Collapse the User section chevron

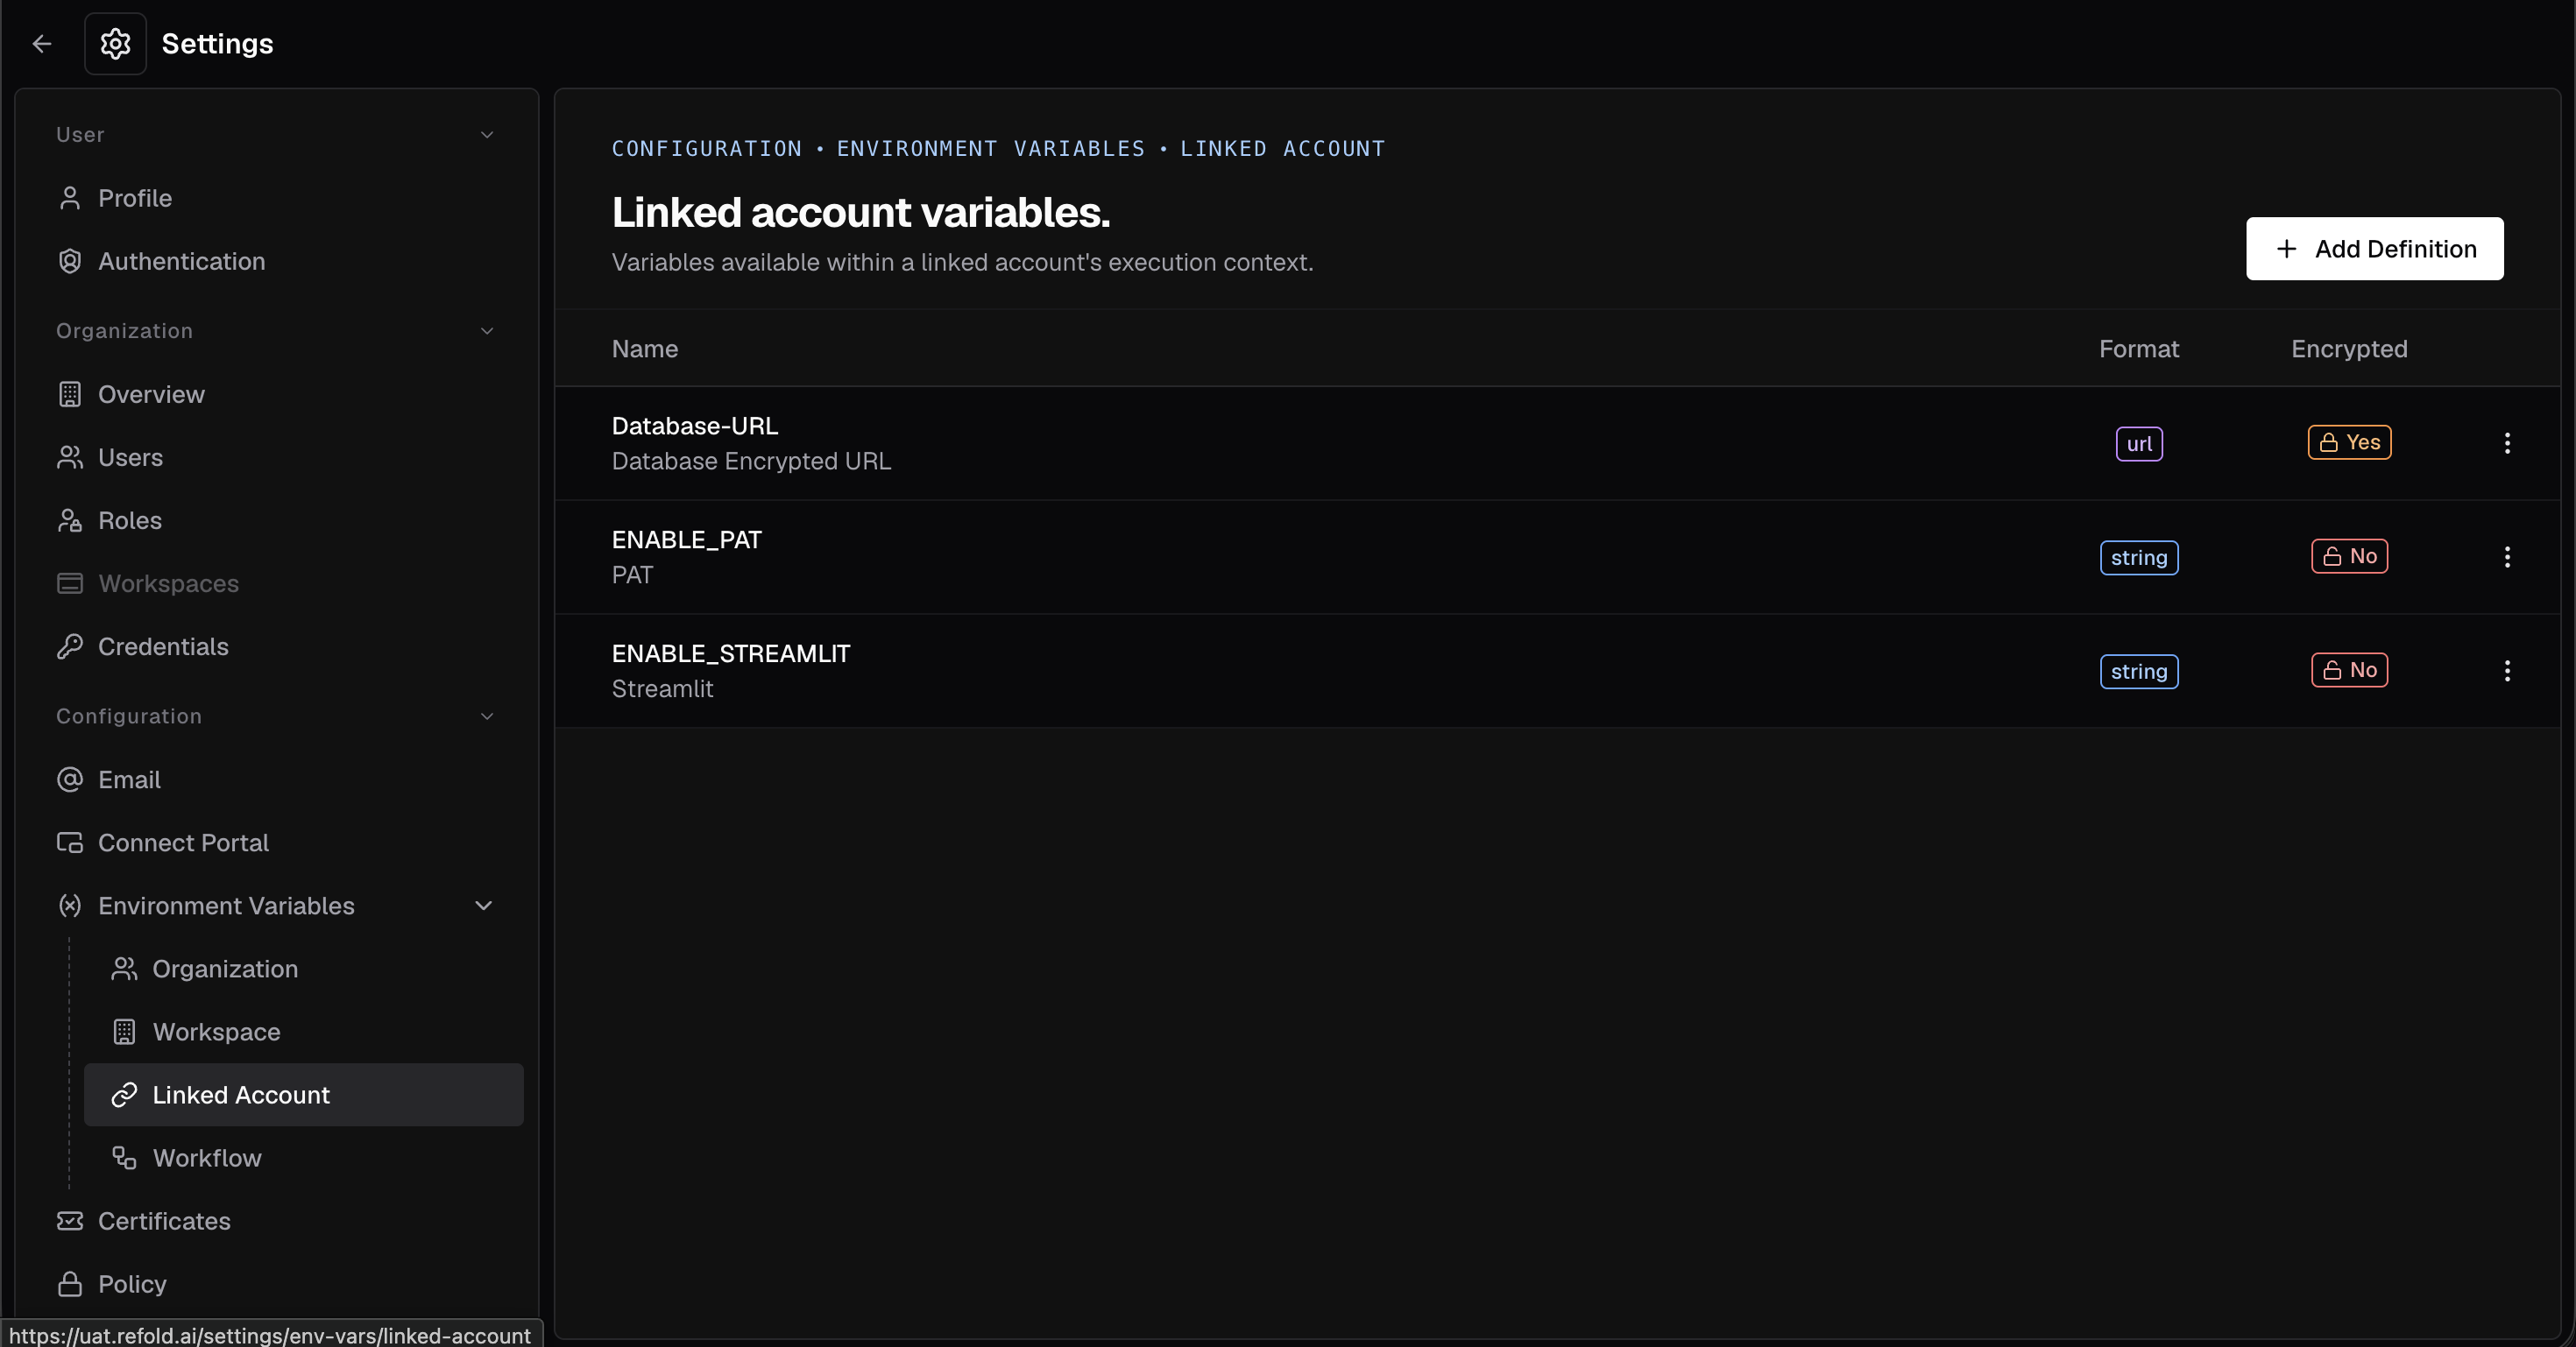487,134
